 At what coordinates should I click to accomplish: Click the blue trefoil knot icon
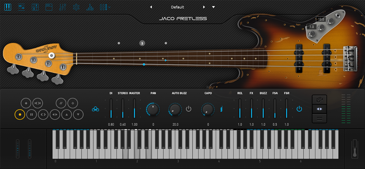[95, 109]
